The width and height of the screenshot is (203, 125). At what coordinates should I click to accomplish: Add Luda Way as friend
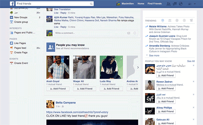coord(111,89)
